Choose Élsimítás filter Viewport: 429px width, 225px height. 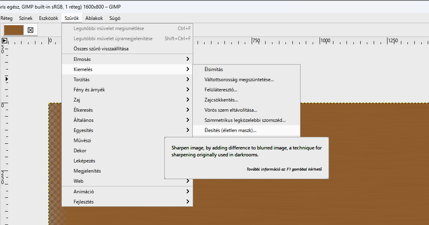[x=246, y=69]
